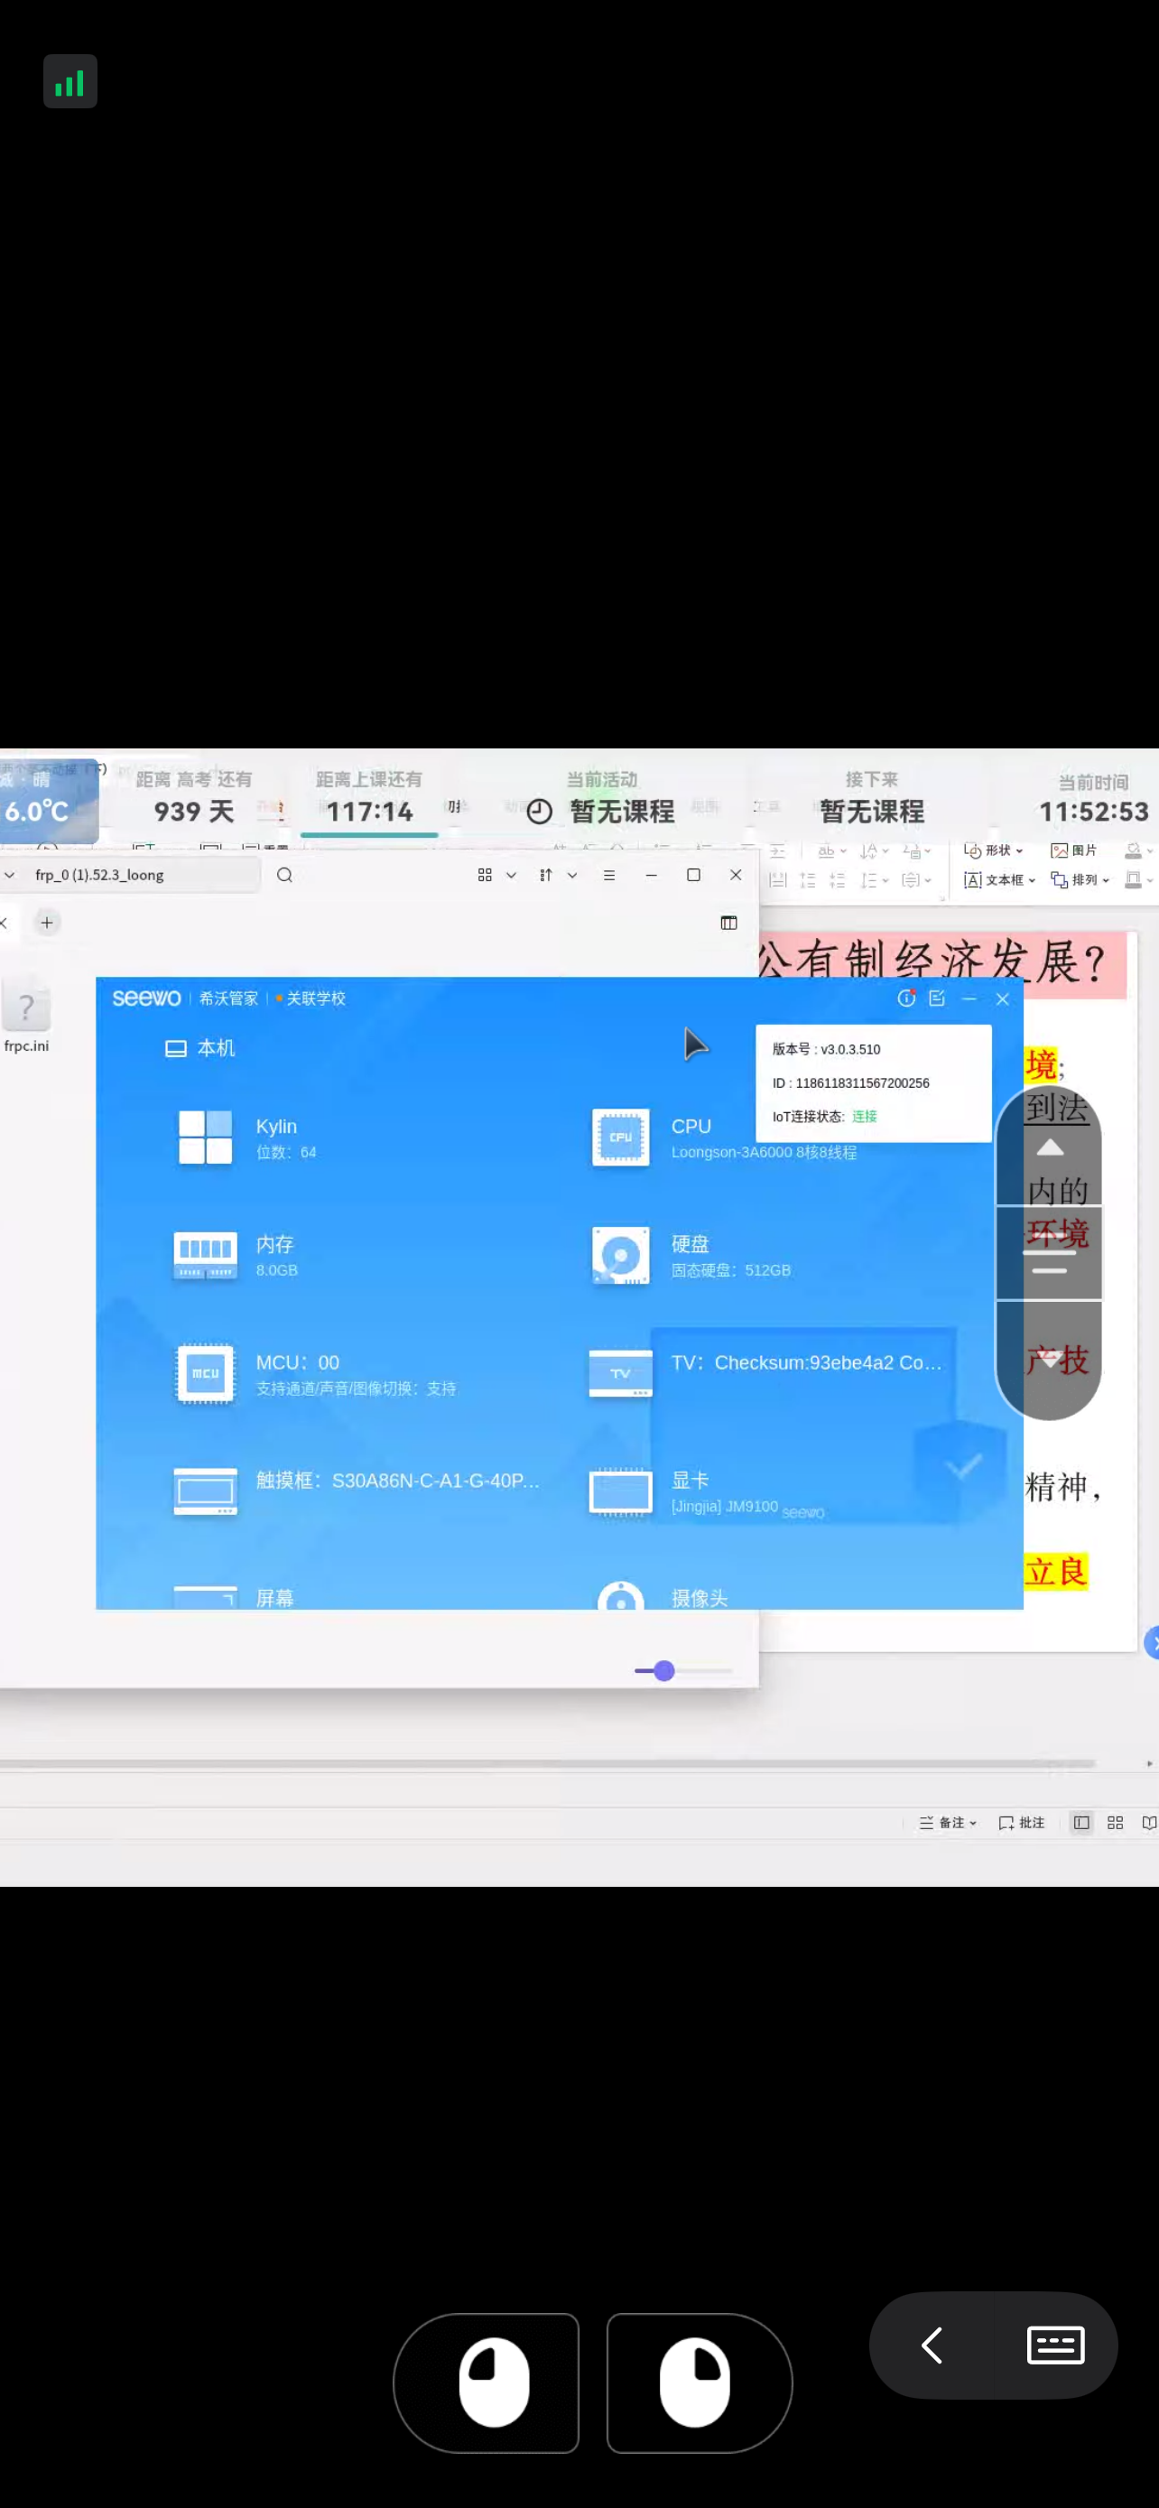Toggle the file manager side panel icon
The image size is (1159, 2508).
tap(728, 922)
